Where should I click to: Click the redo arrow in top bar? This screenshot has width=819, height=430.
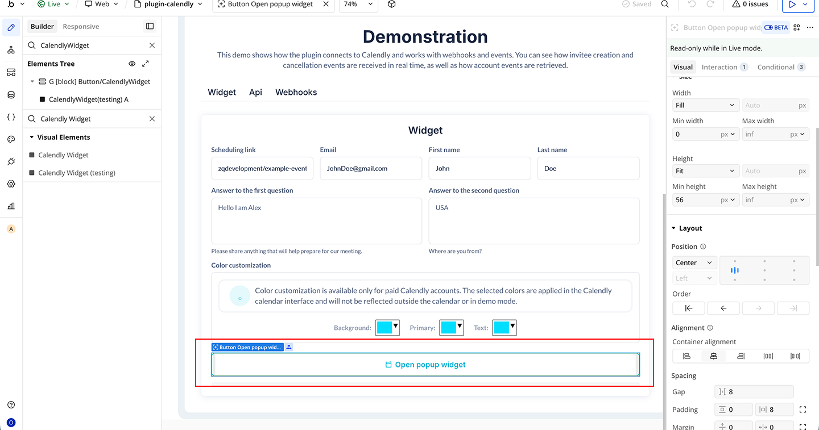pos(710,5)
